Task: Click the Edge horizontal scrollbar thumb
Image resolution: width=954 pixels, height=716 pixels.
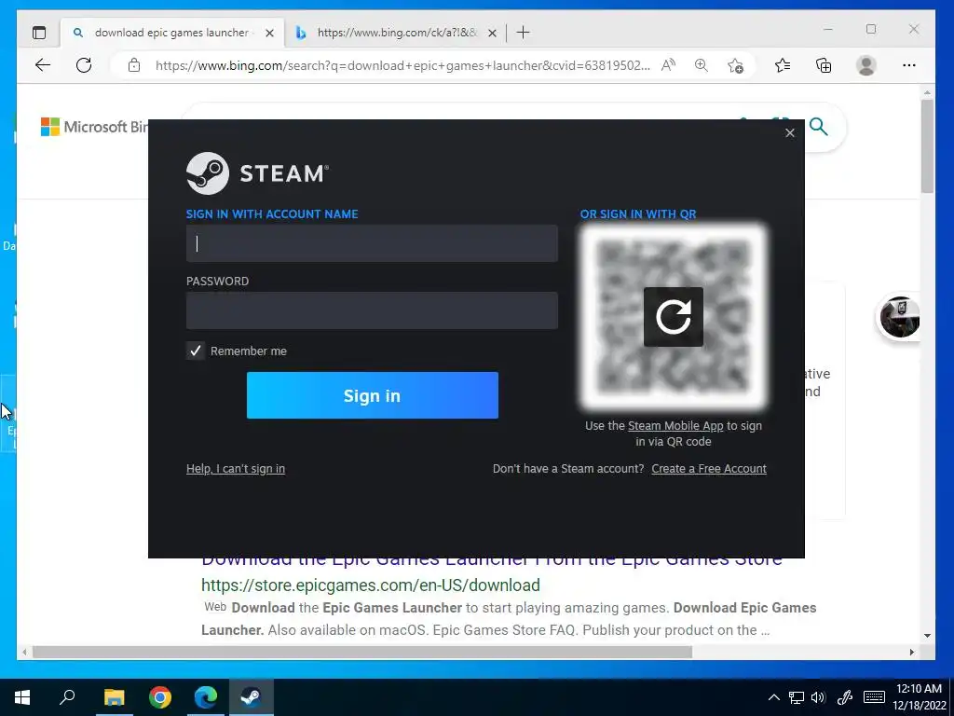Action: pos(362,652)
